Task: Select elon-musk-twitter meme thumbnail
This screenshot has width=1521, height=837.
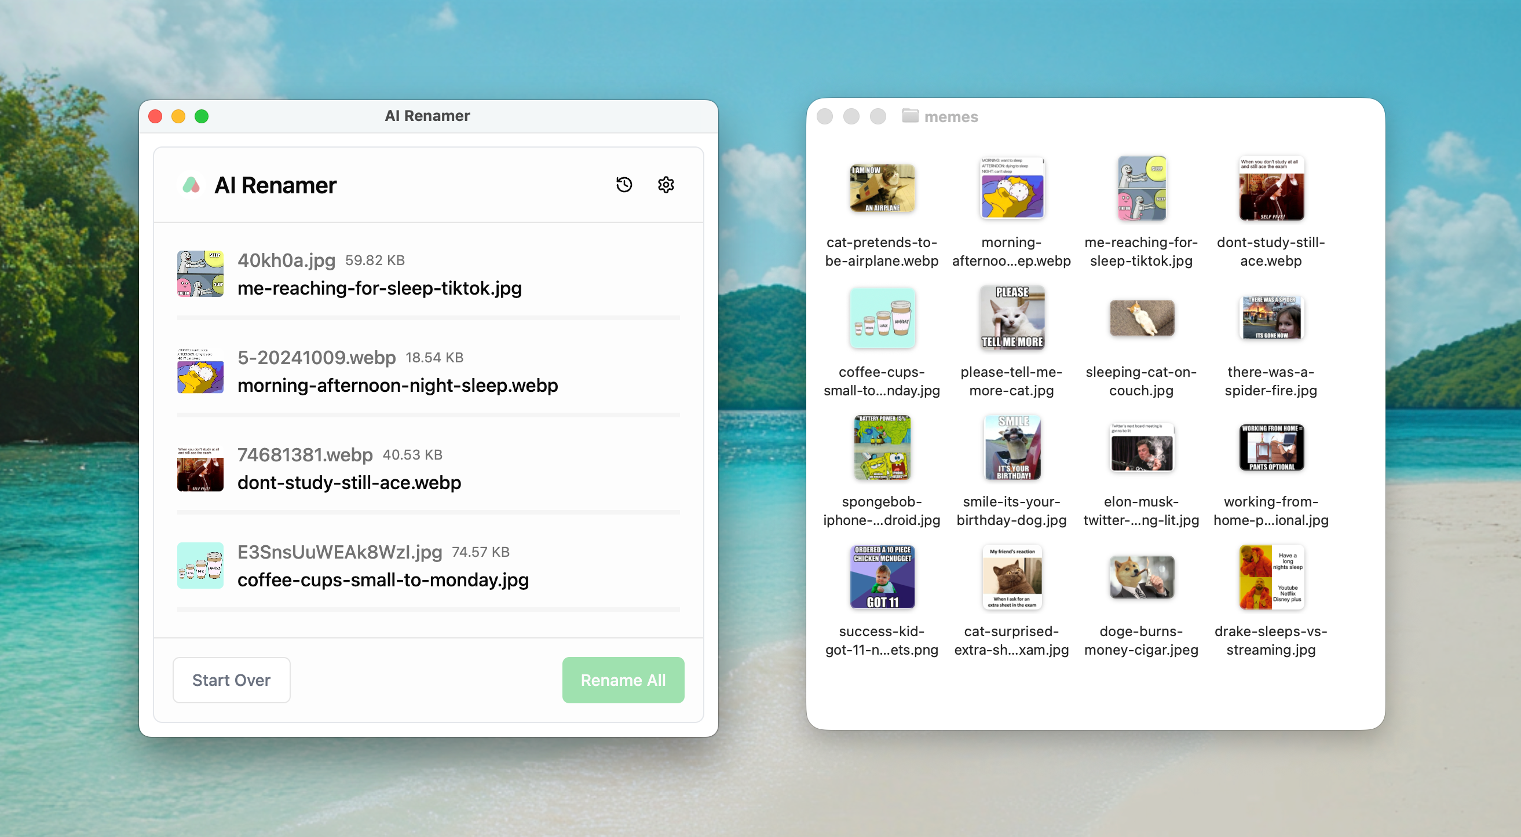Action: pos(1142,447)
